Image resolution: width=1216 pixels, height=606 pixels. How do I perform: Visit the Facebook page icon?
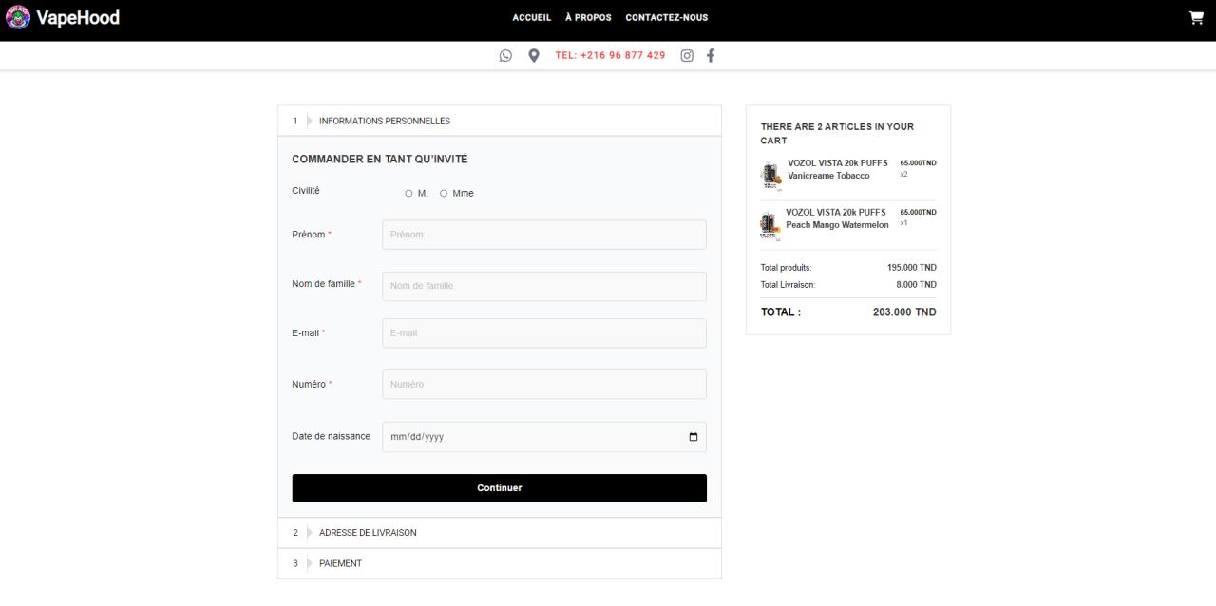pos(711,55)
